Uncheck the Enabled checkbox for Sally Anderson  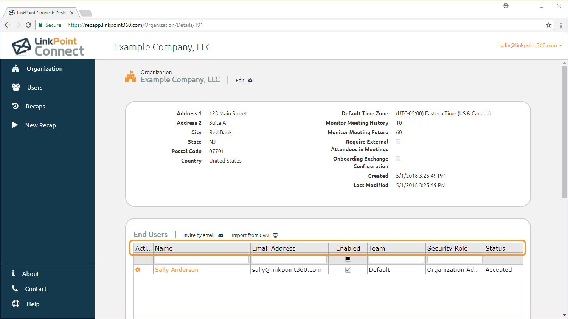click(348, 270)
